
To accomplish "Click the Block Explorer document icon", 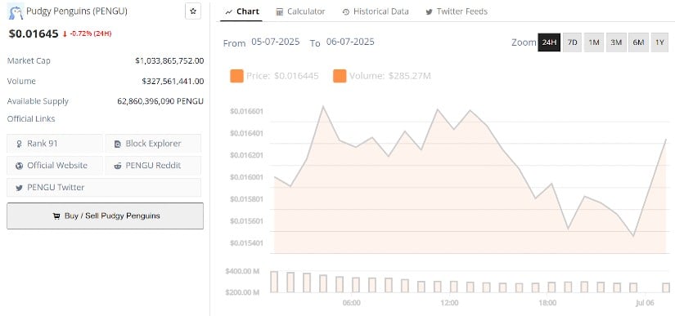I will [118, 144].
